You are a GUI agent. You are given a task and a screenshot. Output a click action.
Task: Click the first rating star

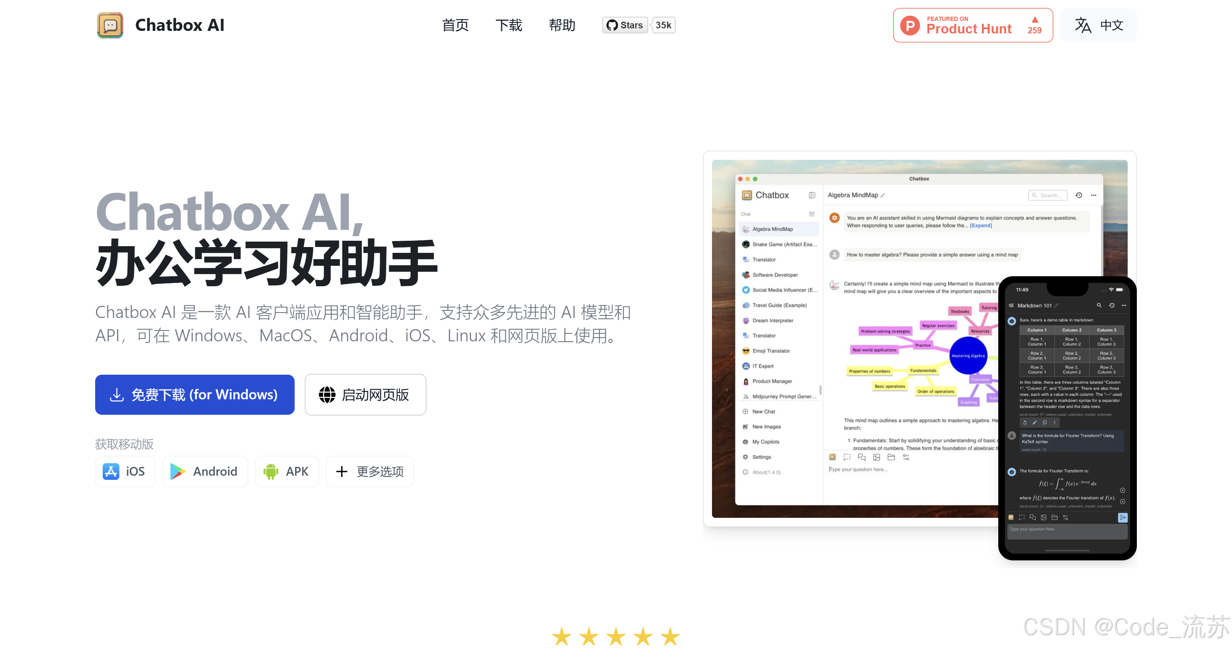pyautogui.click(x=561, y=636)
